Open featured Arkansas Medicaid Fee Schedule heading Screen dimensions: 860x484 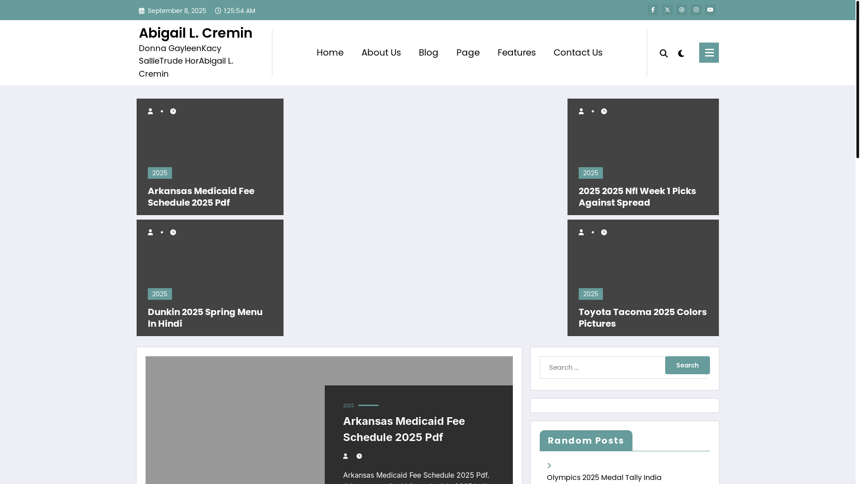[404, 429]
